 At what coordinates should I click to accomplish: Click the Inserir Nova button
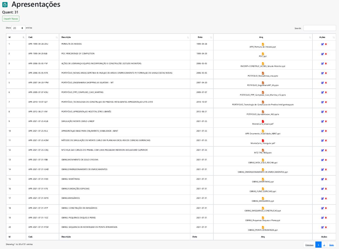click(x=11, y=19)
